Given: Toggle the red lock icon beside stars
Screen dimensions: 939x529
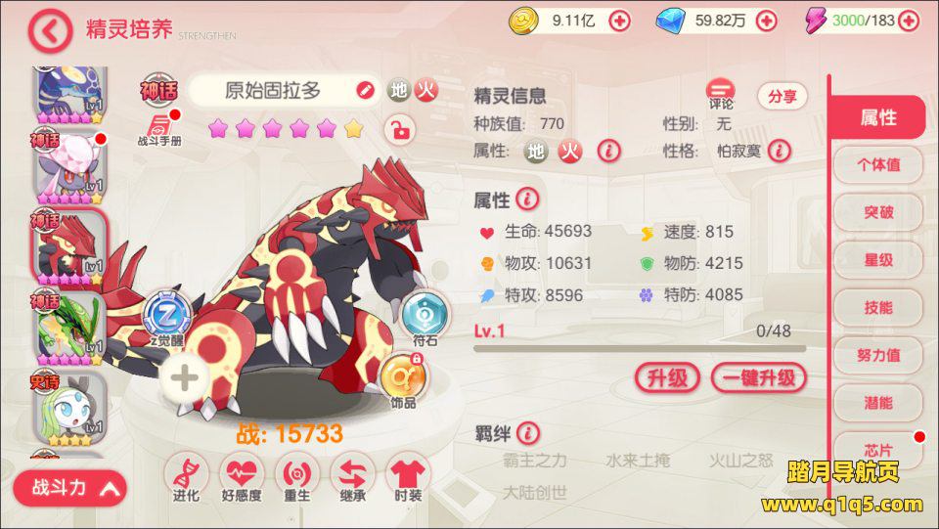Looking at the screenshot, I should point(400,129).
